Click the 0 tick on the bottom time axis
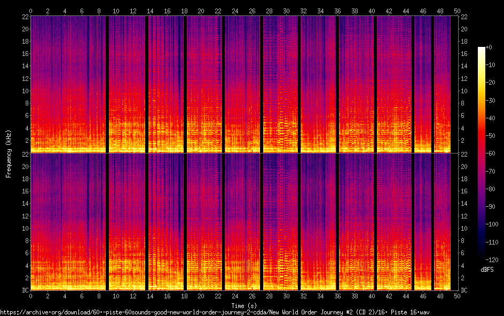Image resolution: width=504 pixels, height=316 pixels. [x=31, y=295]
